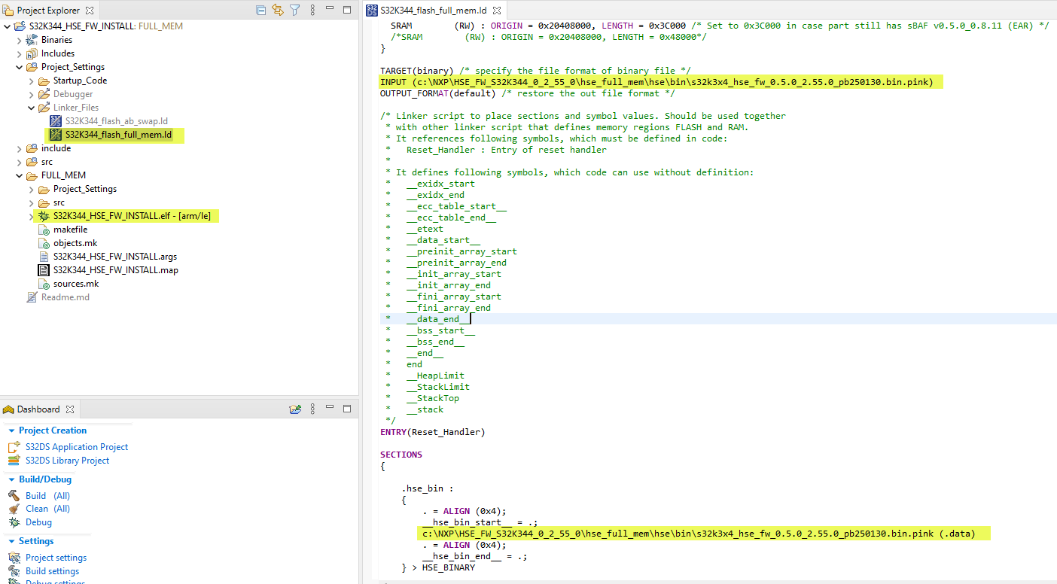Minimize the Project Explorer panel
Screen dimensions: 1057x584
coord(331,10)
